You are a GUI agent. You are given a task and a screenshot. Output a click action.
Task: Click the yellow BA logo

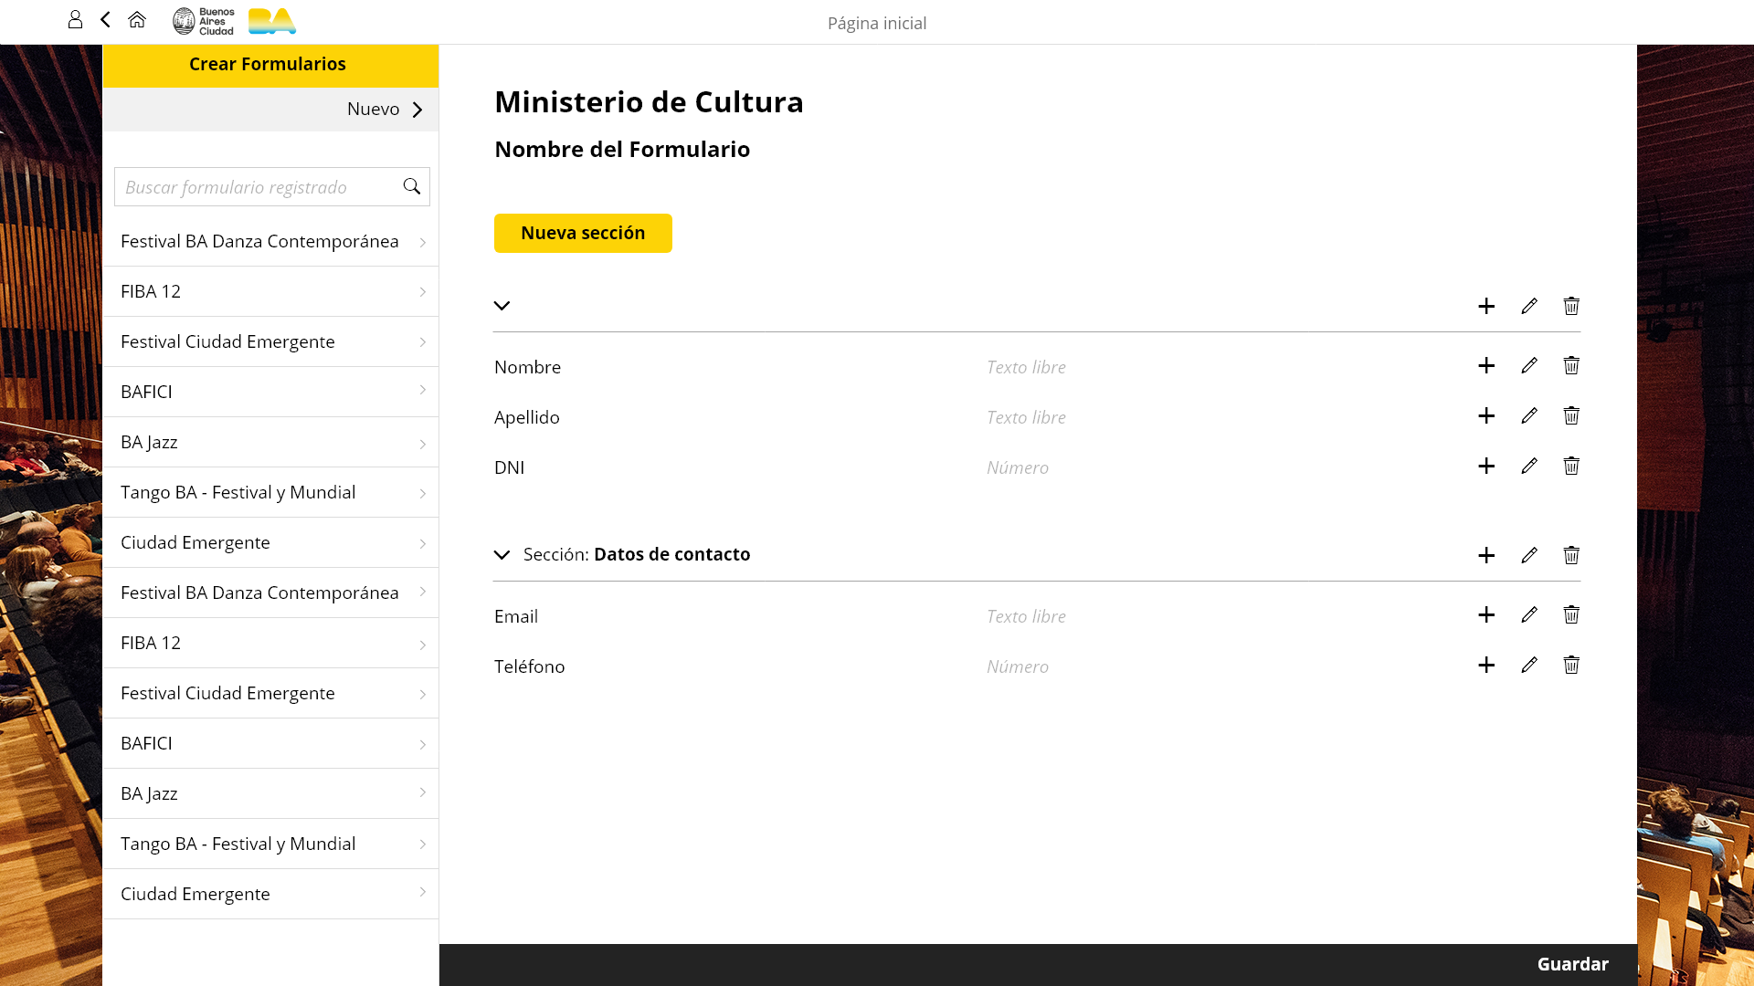(x=272, y=21)
